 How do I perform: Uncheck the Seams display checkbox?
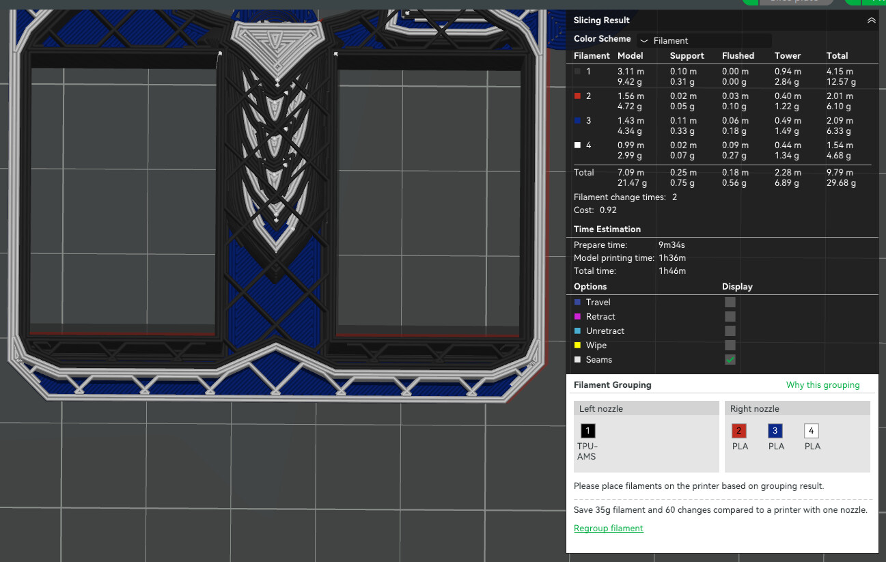click(730, 359)
